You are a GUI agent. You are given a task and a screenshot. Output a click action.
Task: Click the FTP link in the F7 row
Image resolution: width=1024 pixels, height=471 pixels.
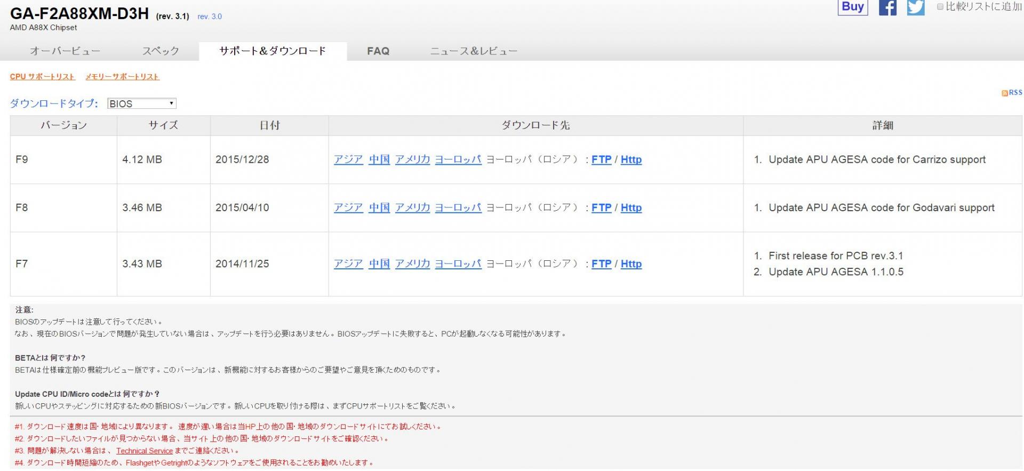[602, 264]
